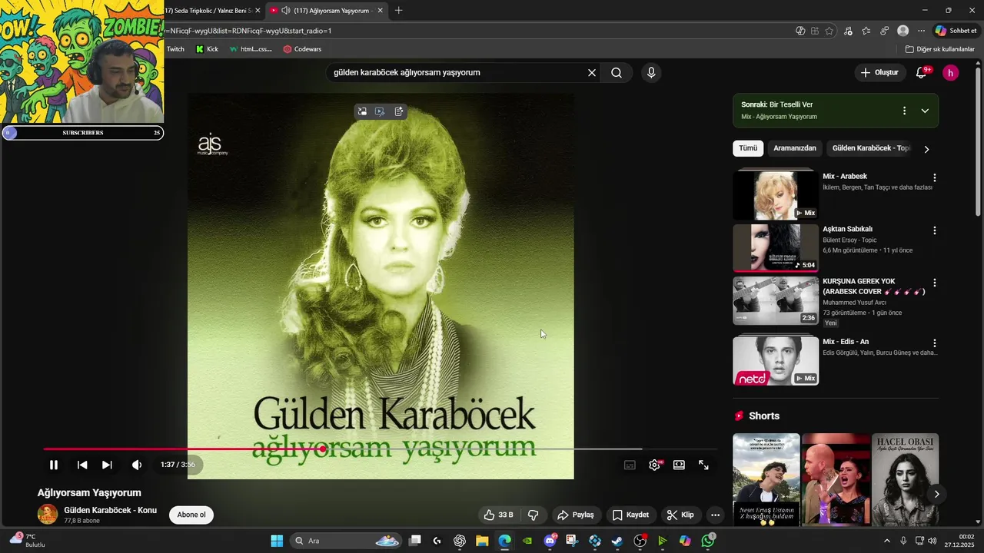The image size is (984, 553).
Task: Open the account avatar 'h' menu
Action: point(951,73)
